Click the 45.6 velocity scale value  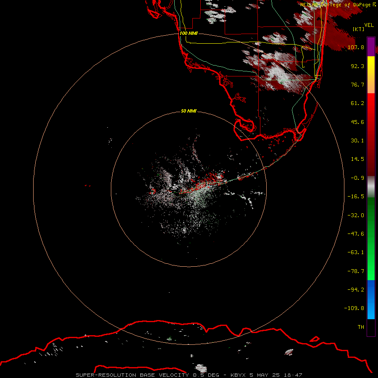point(357,122)
